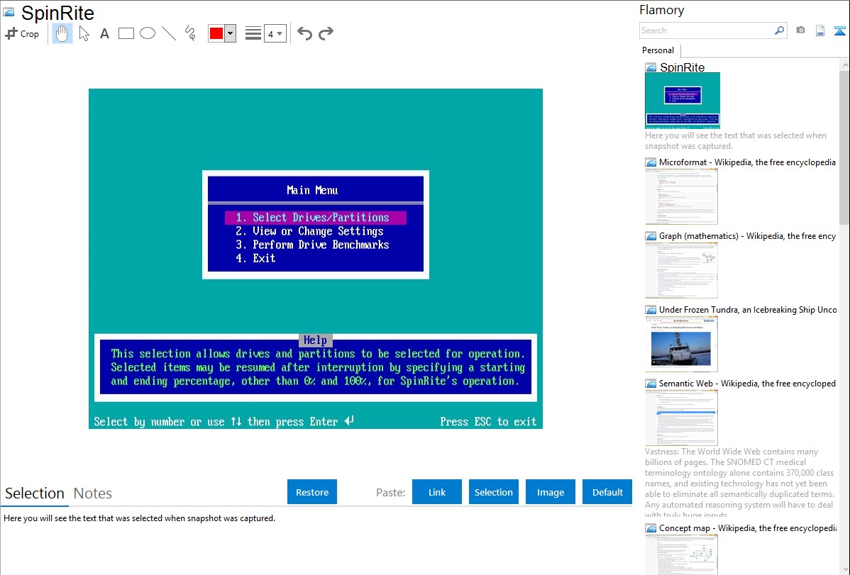This screenshot has height=575, width=850.
Task: Click the Graph (mathematics) title text
Action: click(x=747, y=236)
